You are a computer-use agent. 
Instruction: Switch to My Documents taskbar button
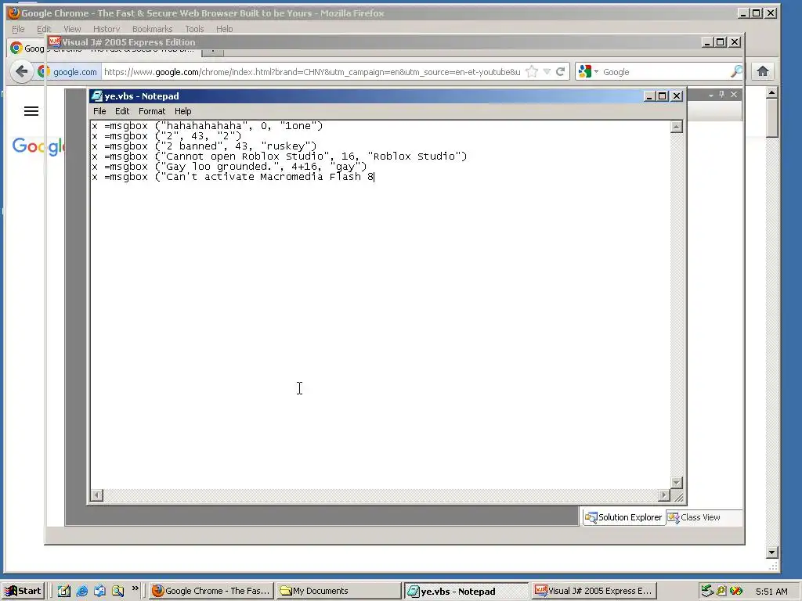coord(338,592)
